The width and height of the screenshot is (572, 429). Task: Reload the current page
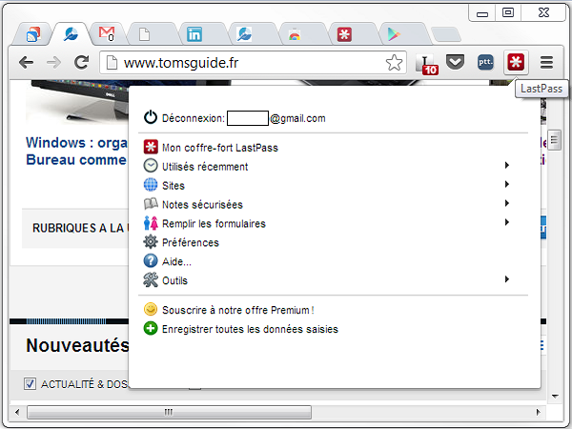[x=81, y=62]
